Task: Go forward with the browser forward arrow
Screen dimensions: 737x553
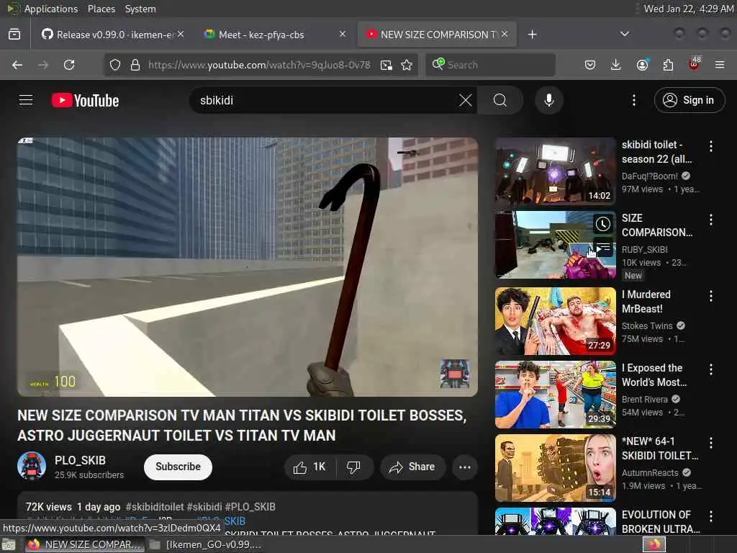Action: click(x=43, y=65)
